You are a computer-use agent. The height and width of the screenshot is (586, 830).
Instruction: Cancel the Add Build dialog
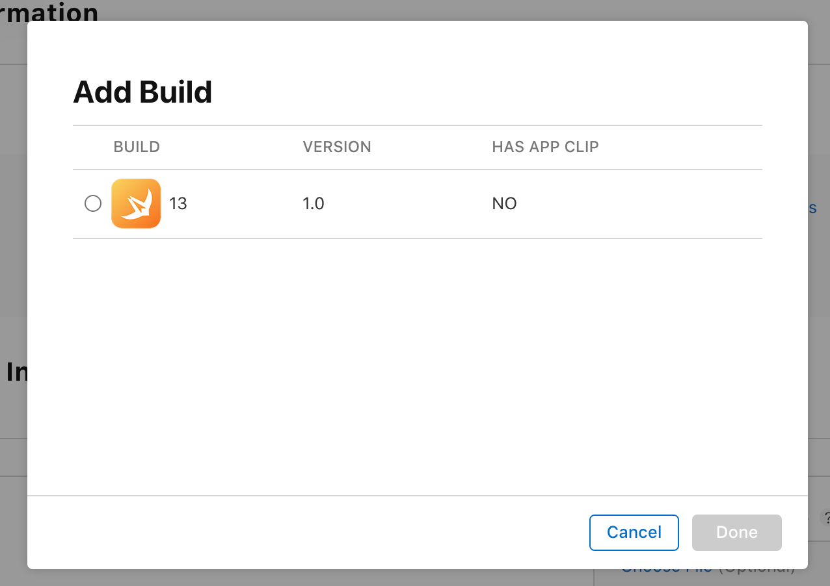(x=634, y=532)
